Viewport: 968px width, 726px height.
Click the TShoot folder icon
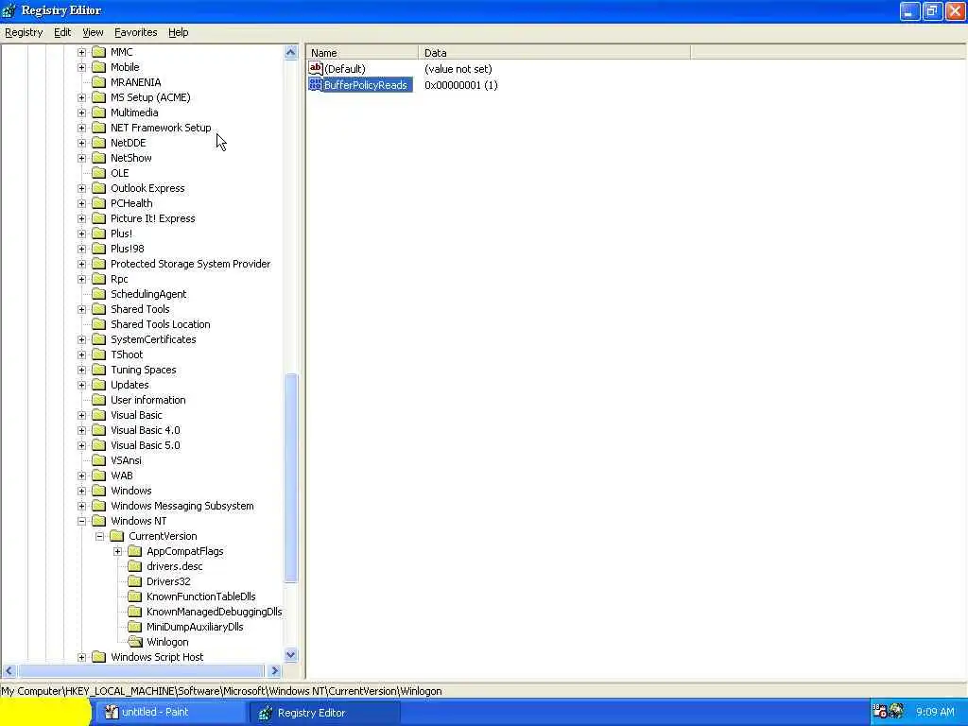(x=98, y=354)
